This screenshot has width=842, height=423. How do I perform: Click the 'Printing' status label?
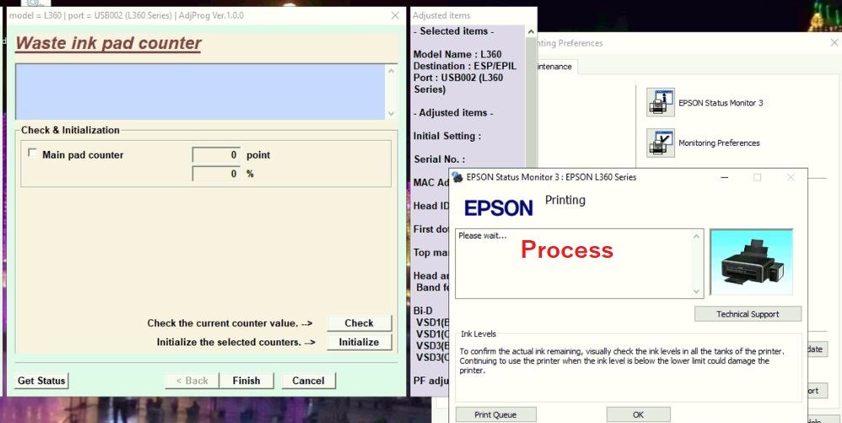click(x=565, y=201)
